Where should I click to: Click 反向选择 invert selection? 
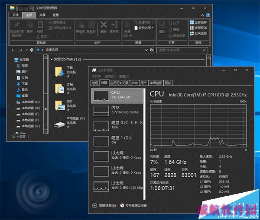pyautogui.click(x=198, y=33)
